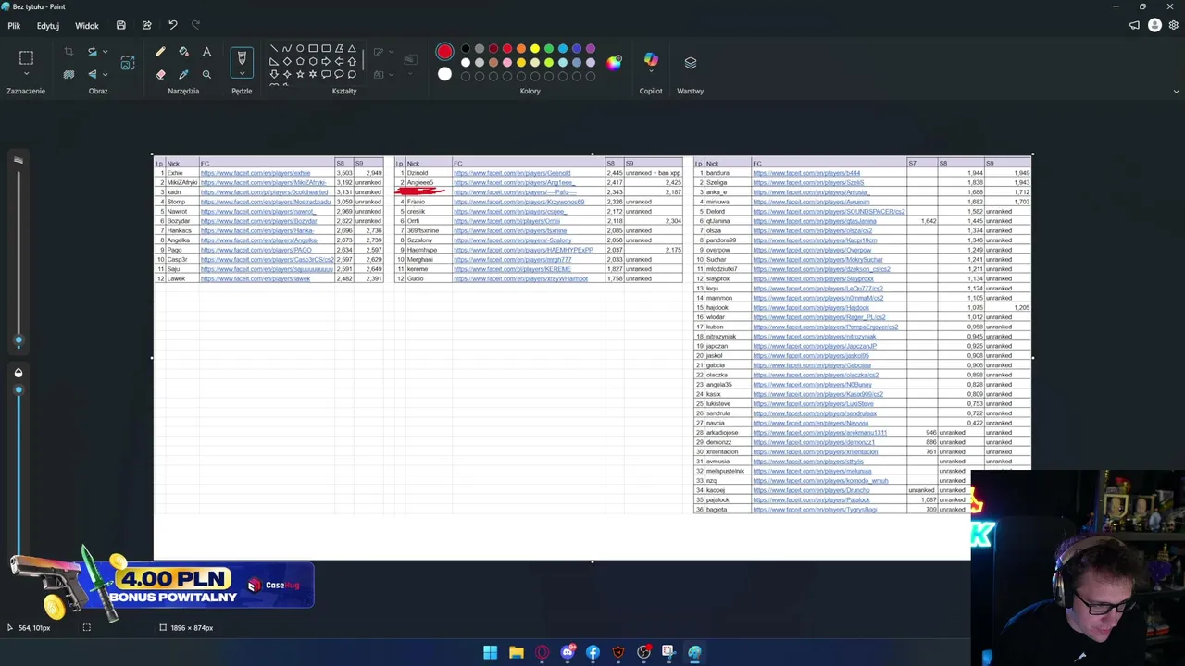Open Snipping Tool from the taskbar
The height and width of the screenshot is (666, 1185).
[x=668, y=652]
